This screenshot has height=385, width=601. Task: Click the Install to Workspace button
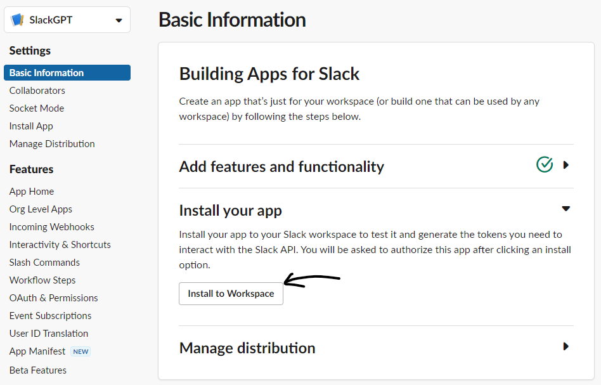231,294
